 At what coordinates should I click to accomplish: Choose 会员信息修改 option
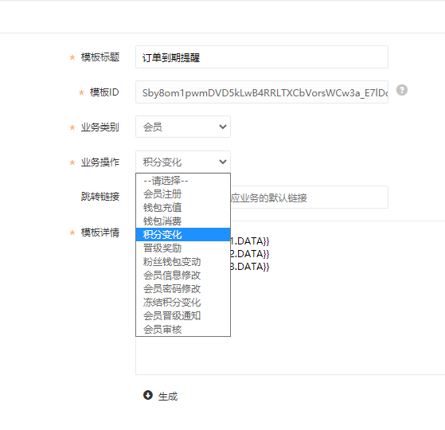[183, 276]
